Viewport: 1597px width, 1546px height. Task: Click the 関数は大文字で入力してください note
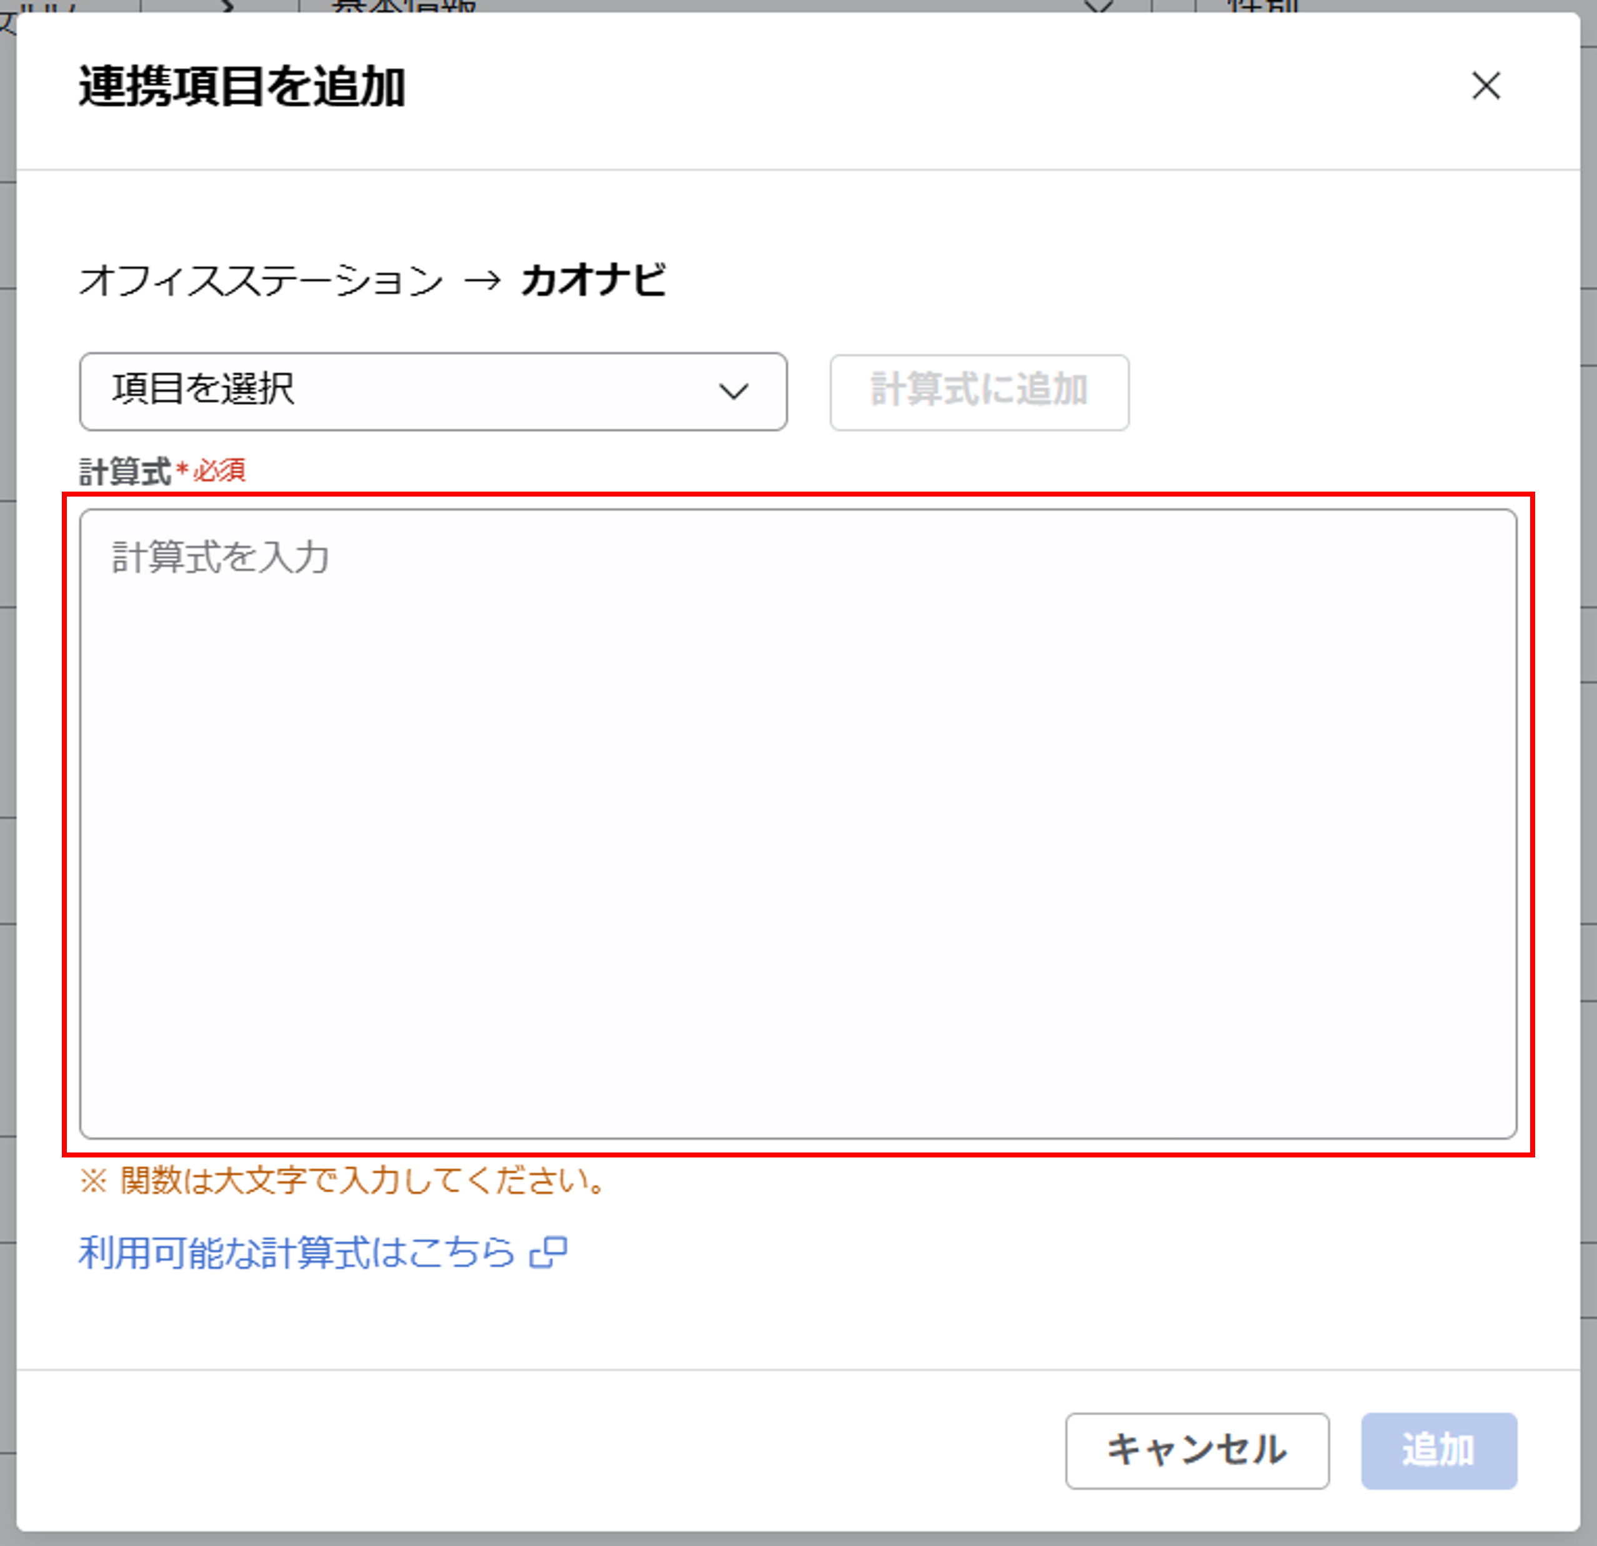(x=342, y=1181)
